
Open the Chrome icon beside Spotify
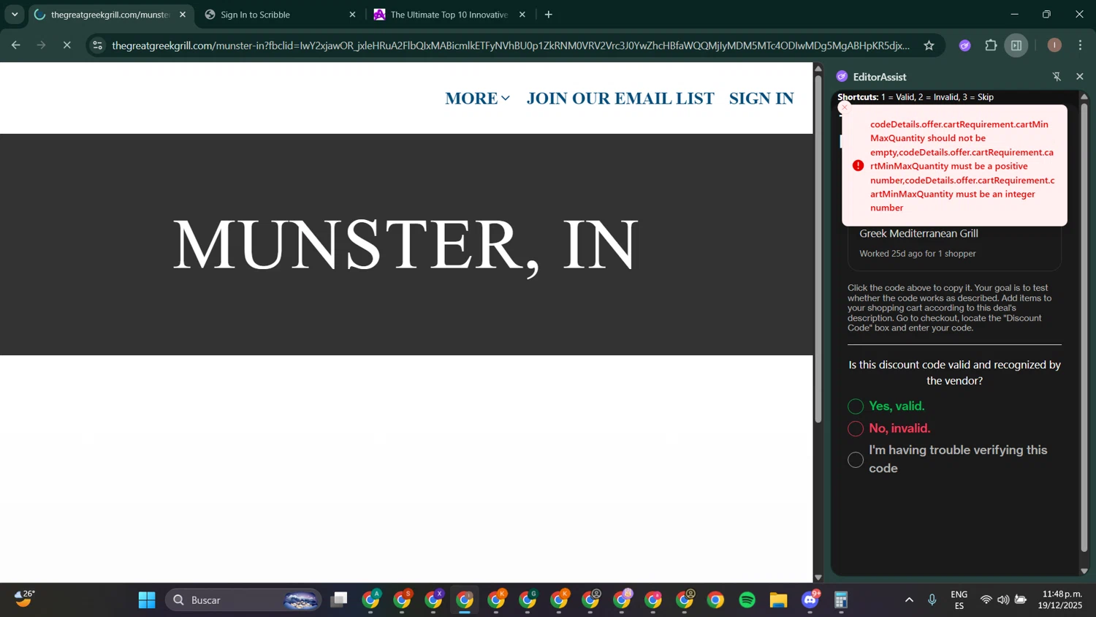point(715,600)
